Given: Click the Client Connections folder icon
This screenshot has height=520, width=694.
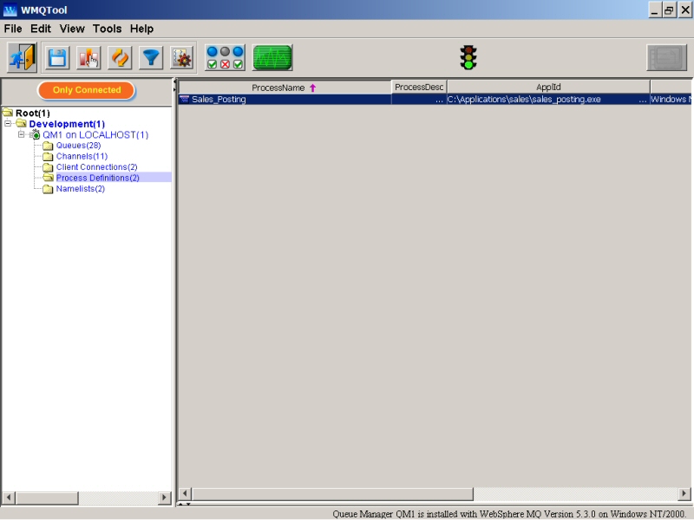Looking at the screenshot, I should (x=48, y=167).
